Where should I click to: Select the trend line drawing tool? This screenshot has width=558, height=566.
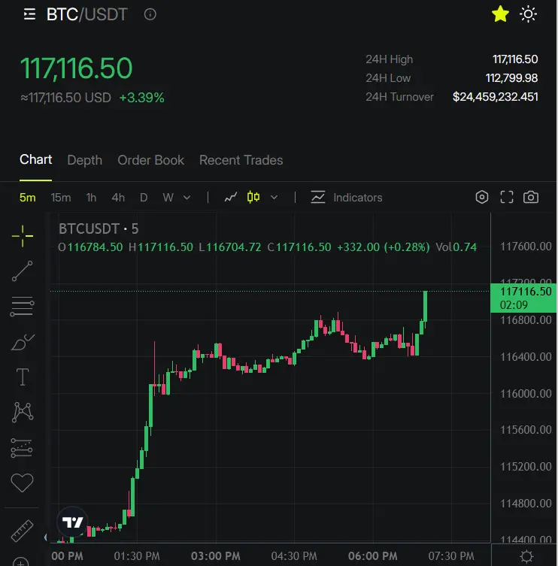(23, 271)
